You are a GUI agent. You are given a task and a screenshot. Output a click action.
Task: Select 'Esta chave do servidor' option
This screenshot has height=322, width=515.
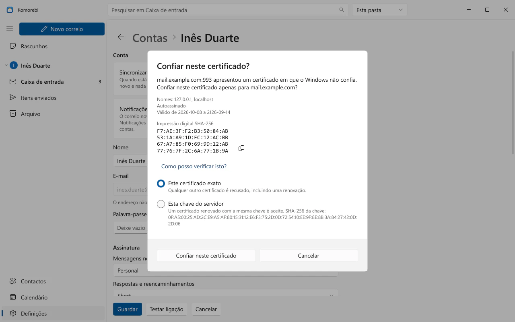point(161,204)
